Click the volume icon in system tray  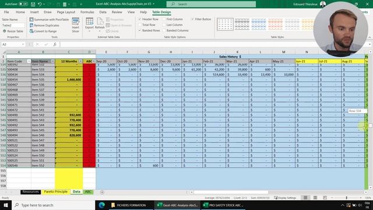[x=360, y=205]
